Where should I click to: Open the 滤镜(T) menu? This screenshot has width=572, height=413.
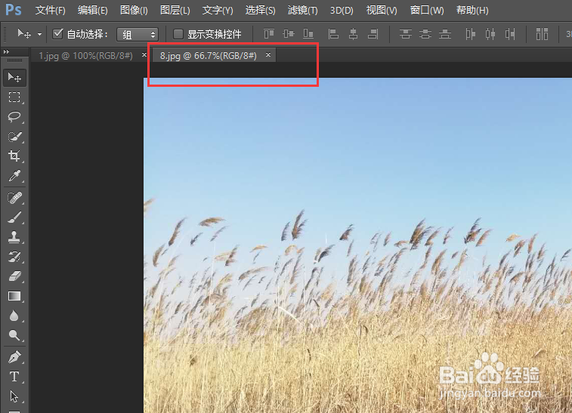tap(302, 10)
